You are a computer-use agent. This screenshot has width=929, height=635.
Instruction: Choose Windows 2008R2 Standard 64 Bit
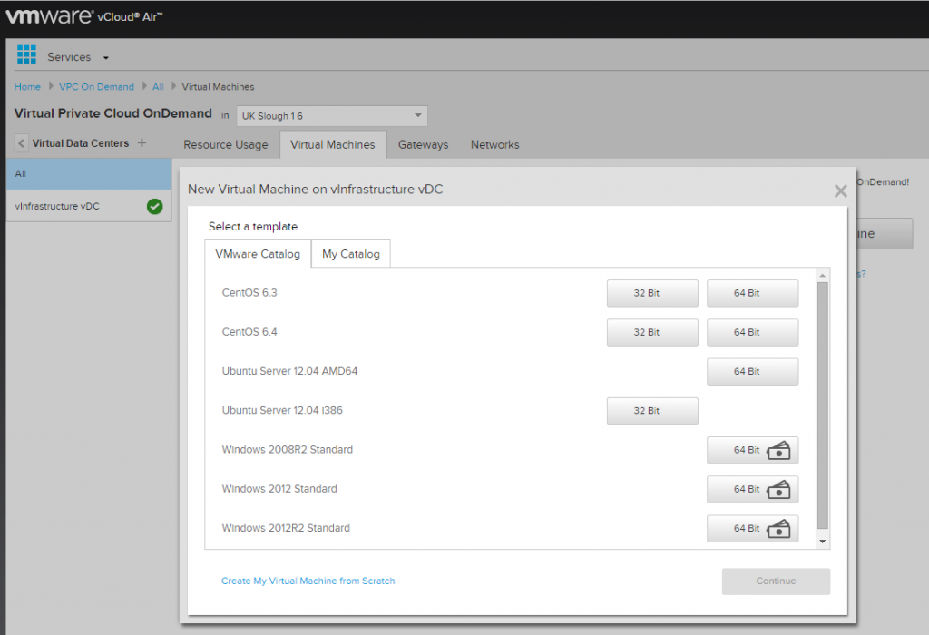752,450
